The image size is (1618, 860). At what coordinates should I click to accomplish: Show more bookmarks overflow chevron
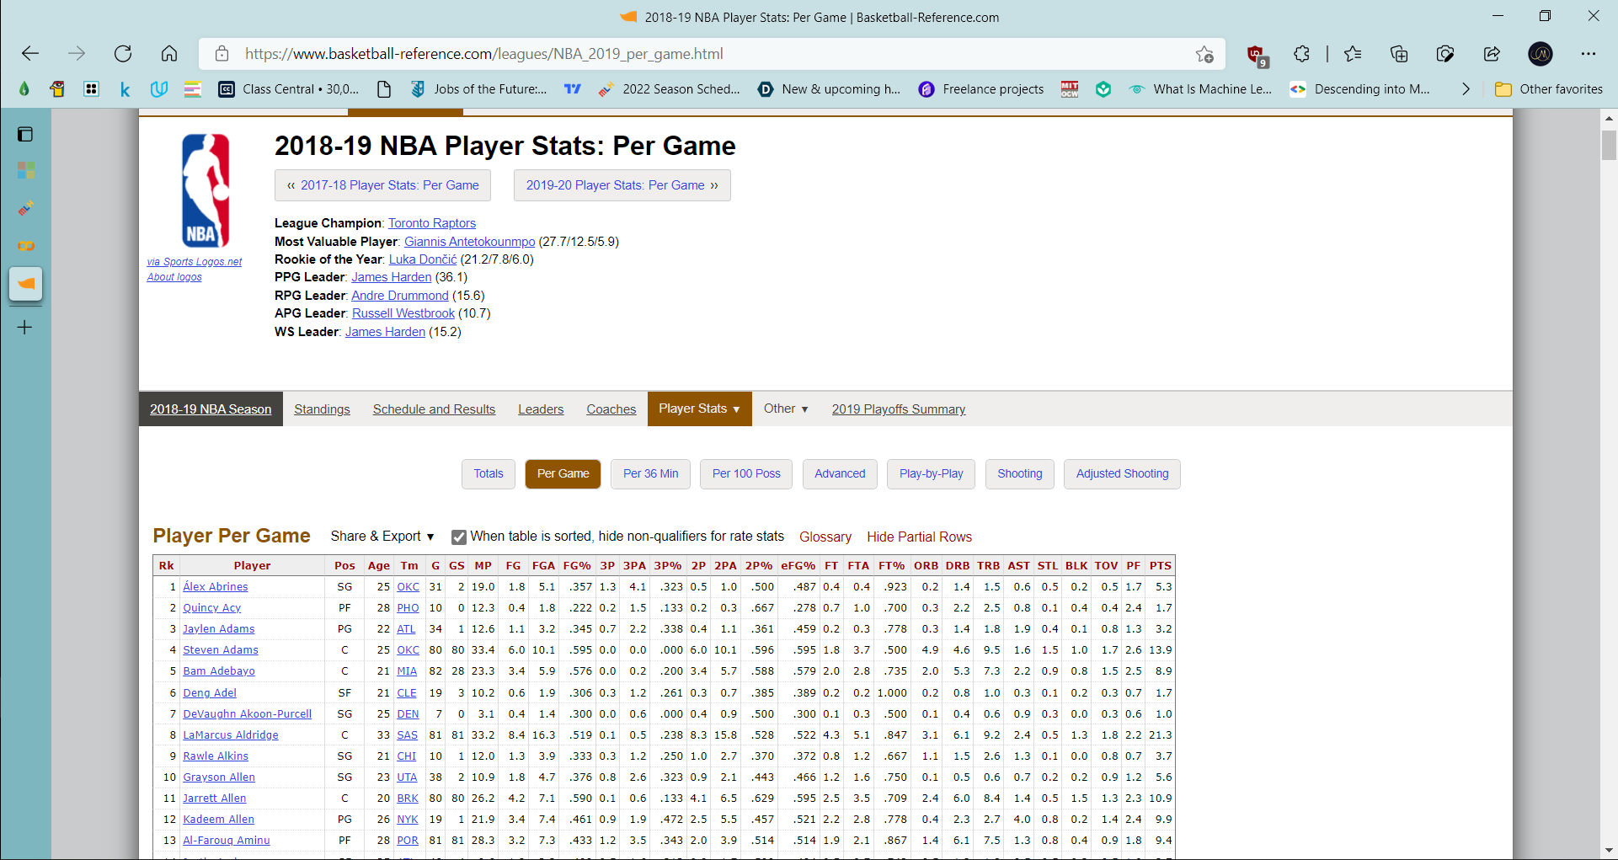(1466, 89)
